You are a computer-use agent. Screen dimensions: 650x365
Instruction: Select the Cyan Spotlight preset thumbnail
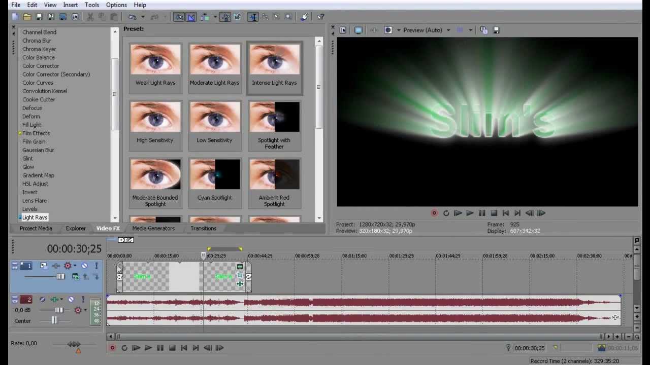[215, 174]
